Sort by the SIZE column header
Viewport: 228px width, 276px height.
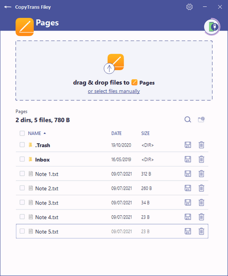[145, 133]
